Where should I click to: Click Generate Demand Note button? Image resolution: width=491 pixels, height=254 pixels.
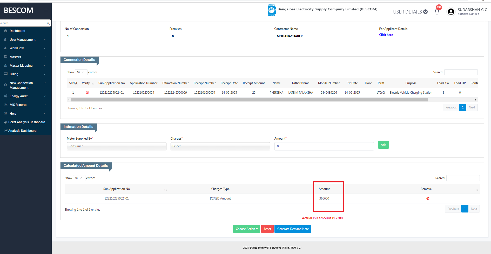pyautogui.click(x=293, y=229)
